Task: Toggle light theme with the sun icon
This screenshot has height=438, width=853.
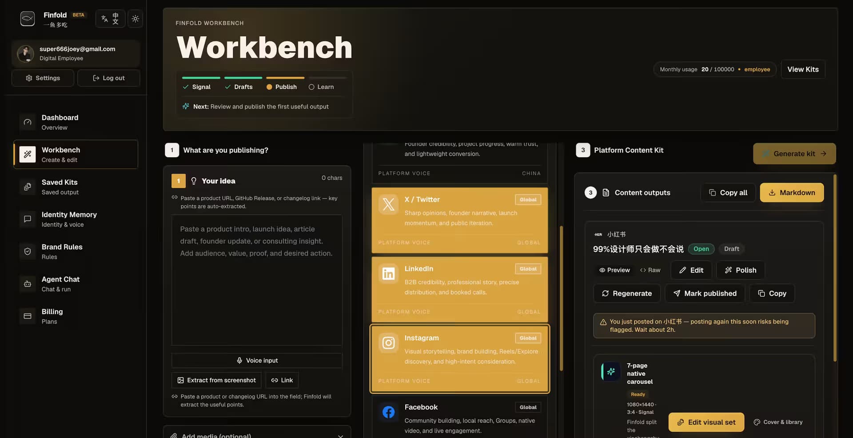Action: 136,19
